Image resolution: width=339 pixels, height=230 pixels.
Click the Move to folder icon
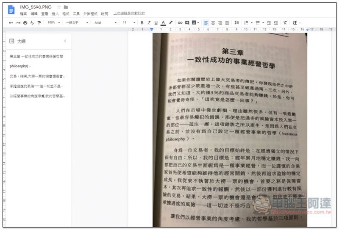tap(66, 7)
